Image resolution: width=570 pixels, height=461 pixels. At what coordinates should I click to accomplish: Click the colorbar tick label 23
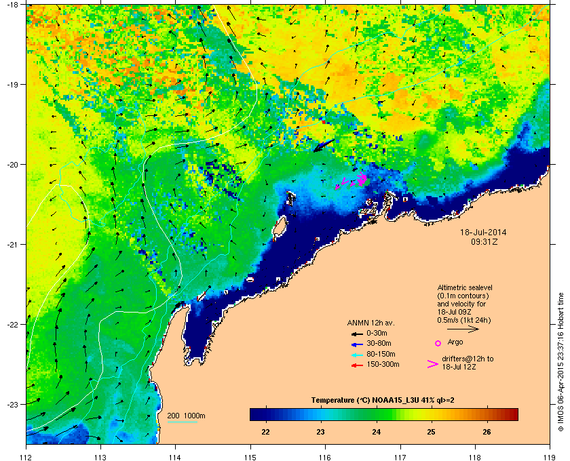[x=320, y=432]
